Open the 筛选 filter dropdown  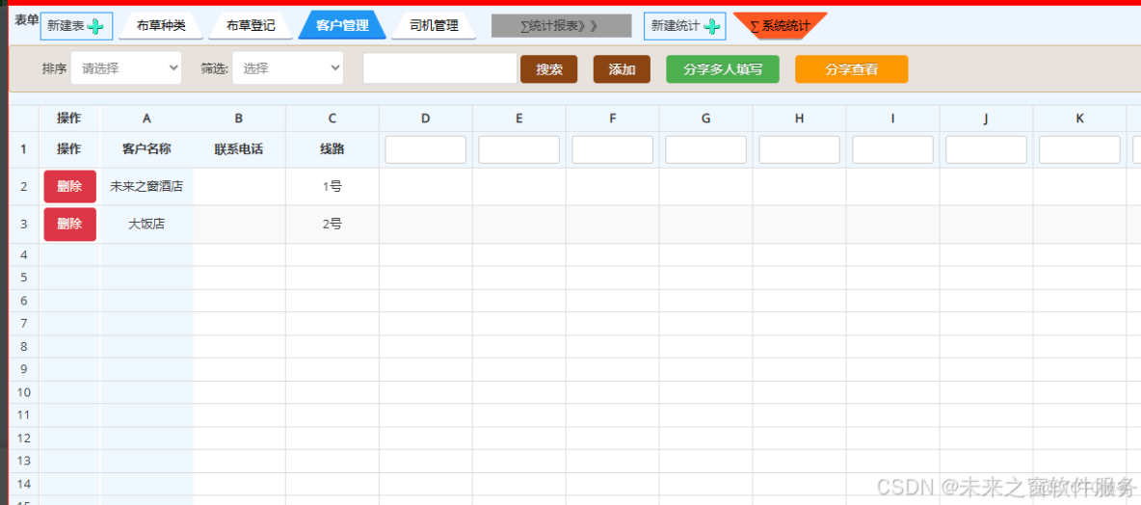click(287, 68)
